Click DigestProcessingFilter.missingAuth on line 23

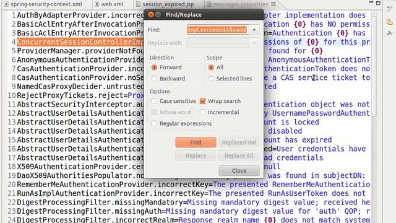pyautogui.click(x=89, y=211)
